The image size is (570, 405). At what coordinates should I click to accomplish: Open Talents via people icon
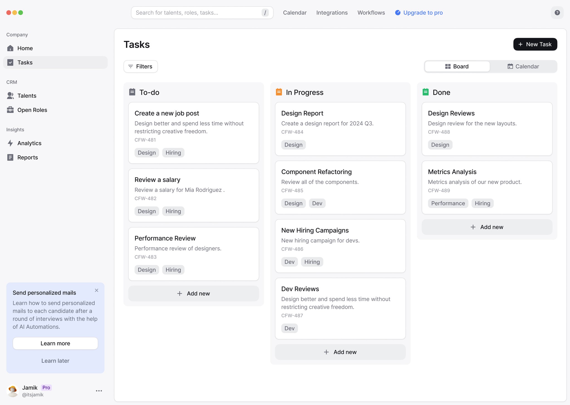[10, 96]
